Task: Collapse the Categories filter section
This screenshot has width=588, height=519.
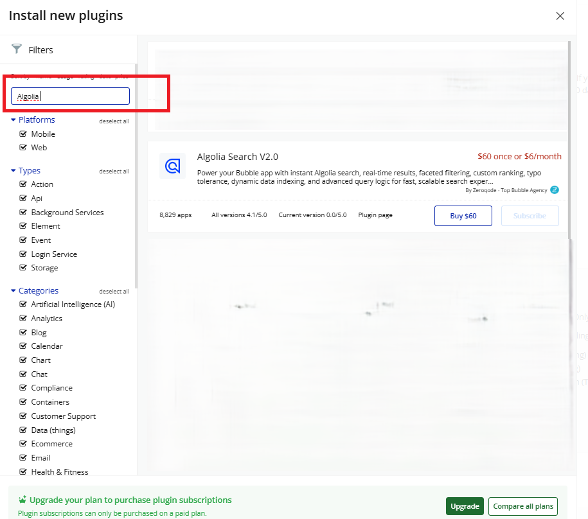Action: coord(13,291)
